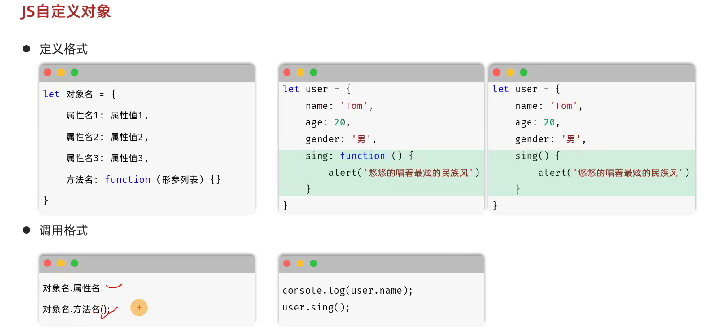
Task: Click the 'sing: function () {' highlighted line
Action: [x=359, y=156]
